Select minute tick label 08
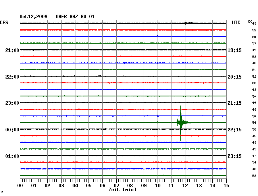258x196 pixels. pyautogui.click(x=130, y=186)
